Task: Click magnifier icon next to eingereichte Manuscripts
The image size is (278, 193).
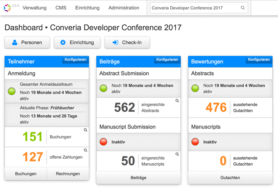Action: click(177, 154)
